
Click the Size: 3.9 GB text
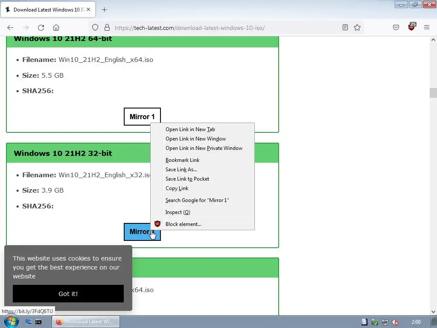click(43, 190)
